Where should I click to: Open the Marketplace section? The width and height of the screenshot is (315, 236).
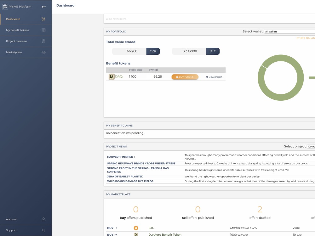pos(26,52)
